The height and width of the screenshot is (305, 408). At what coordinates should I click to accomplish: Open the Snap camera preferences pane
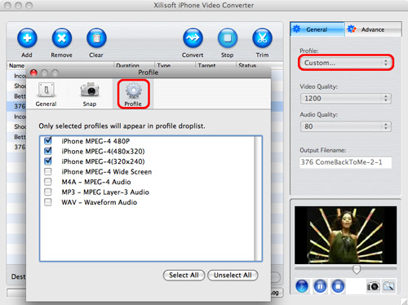(90, 94)
